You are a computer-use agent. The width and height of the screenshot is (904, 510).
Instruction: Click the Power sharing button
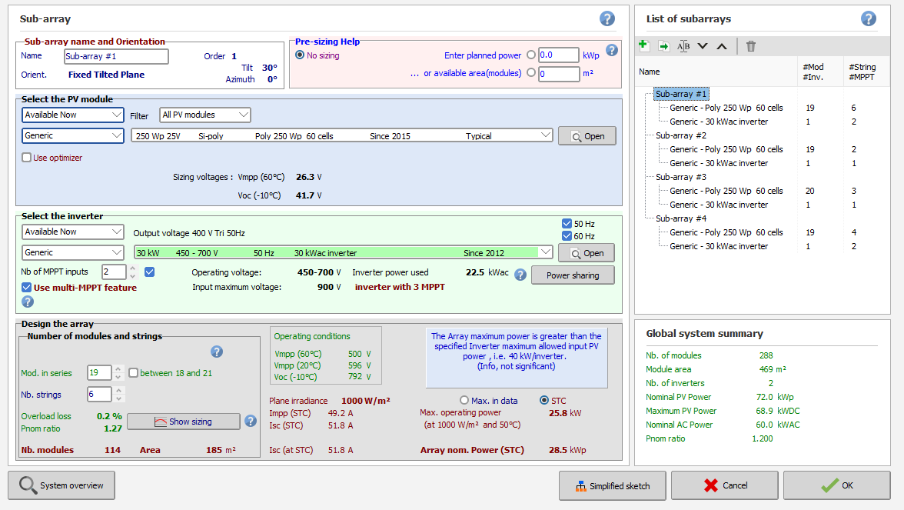pos(573,275)
